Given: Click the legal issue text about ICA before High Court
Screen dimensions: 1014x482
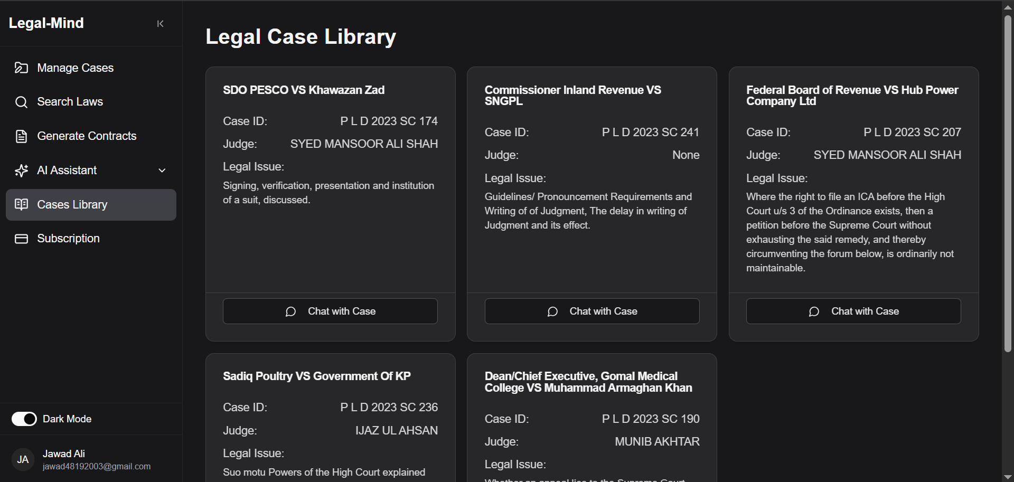Looking at the screenshot, I should tap(850, 232).
